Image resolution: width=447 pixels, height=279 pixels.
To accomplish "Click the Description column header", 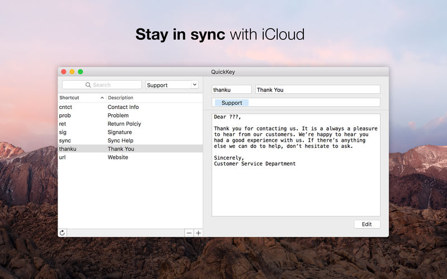I will pyautogui.click(x=154, y=98).
